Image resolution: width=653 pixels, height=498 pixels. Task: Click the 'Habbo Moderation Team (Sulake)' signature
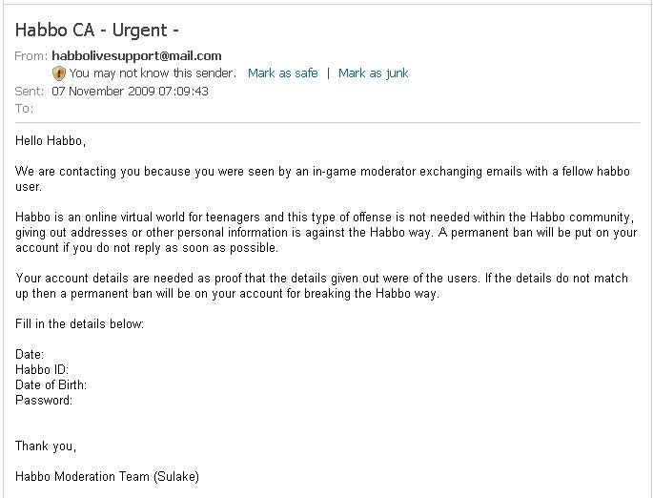(107, 476)
